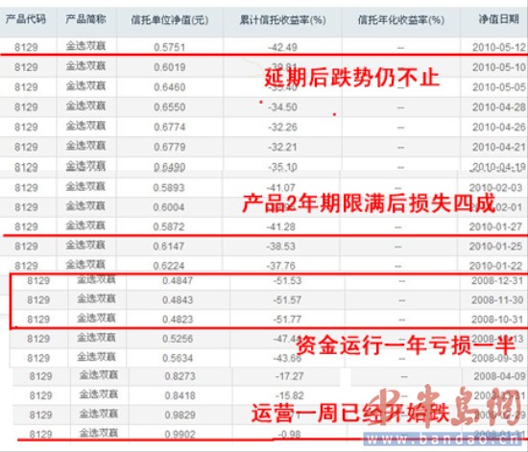Click the 累计信托收益率(%) column header
Image resolution: width=528 pixels, height=452 pixels.
(282, 20)
